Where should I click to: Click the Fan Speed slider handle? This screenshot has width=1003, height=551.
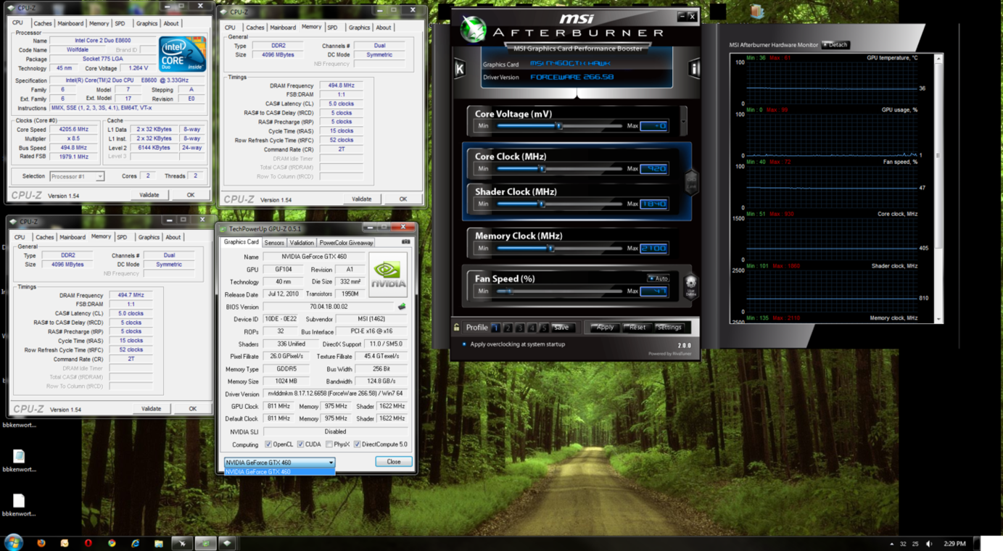(x=509, y=291)
